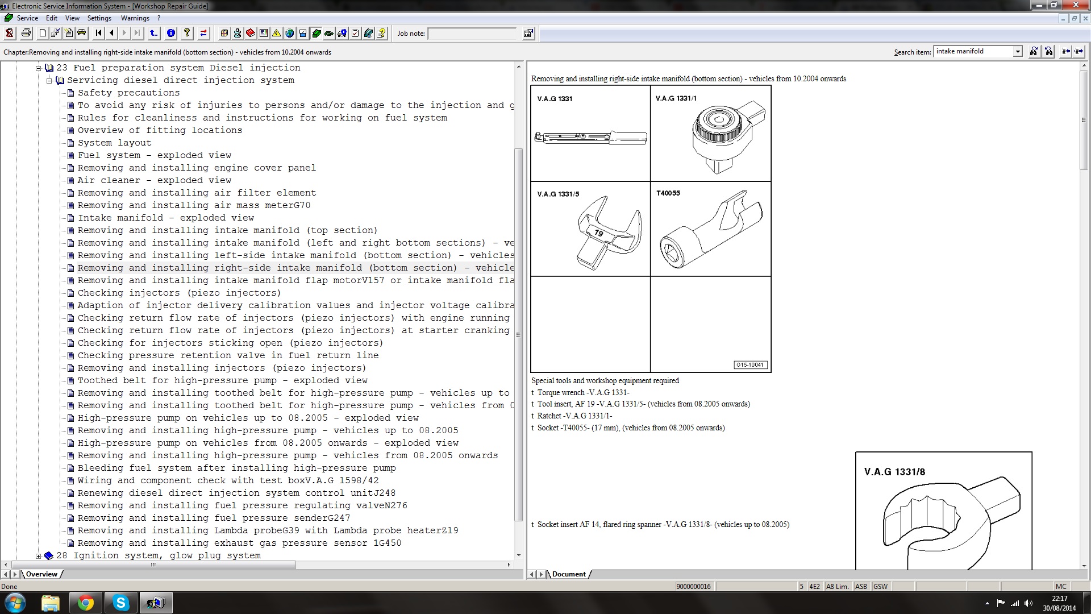The width and height of the screenshot is (1091, 614).
Task: Open Toothed belt for high-pressure pump exploded view
Action: 223,380
